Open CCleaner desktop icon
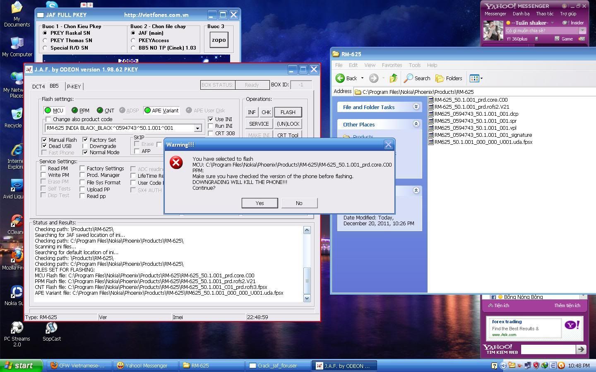This screenshot has height=372, width=596. (16, 225)
